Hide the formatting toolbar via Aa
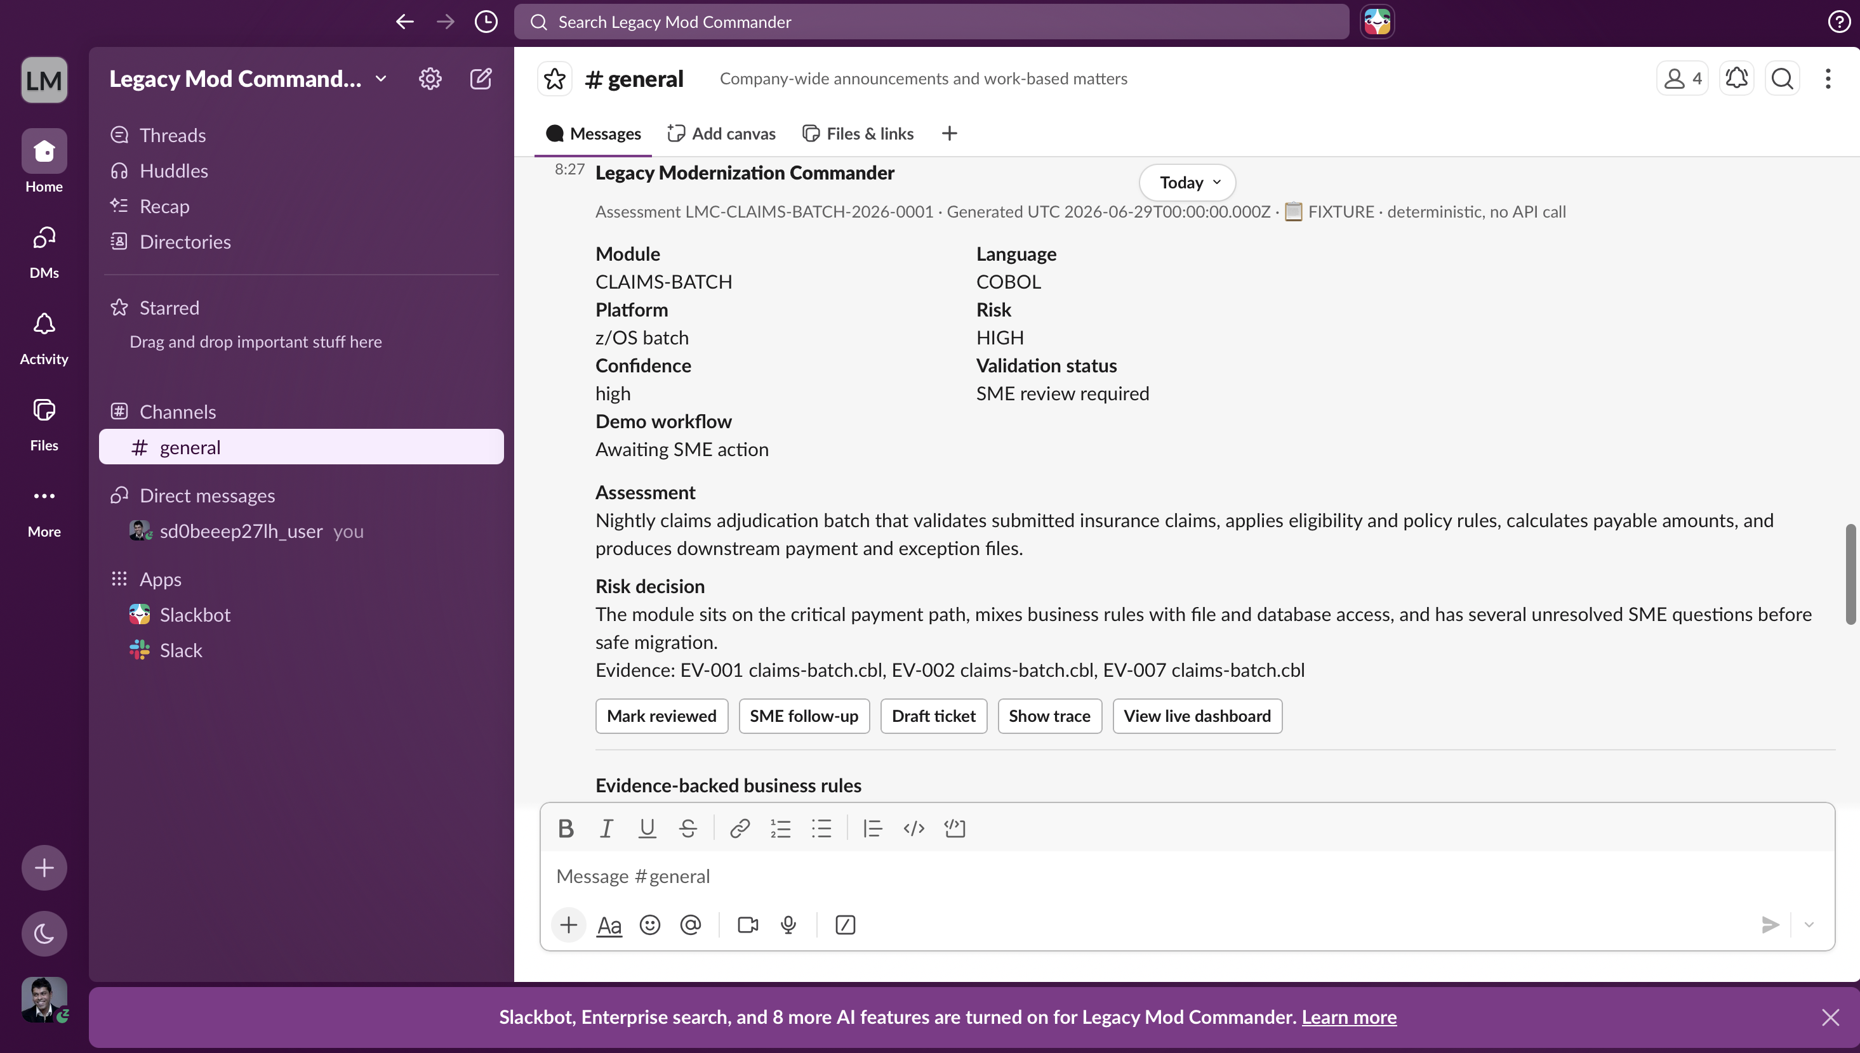 click(609, 925)
